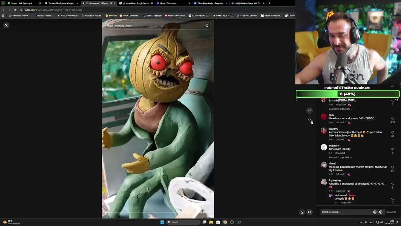
Task: Open a new browser tab
Action: click(x=269, y=3)
